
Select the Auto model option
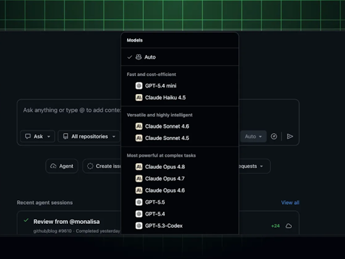pos(180,57)
